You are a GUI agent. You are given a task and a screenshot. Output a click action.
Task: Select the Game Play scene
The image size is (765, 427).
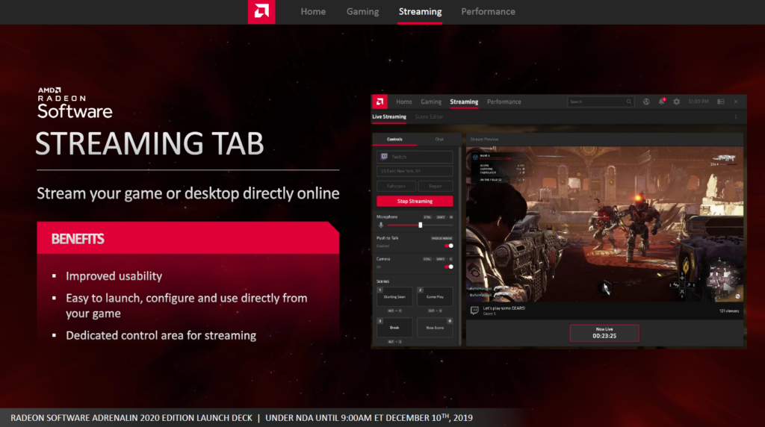click(435, 297)
